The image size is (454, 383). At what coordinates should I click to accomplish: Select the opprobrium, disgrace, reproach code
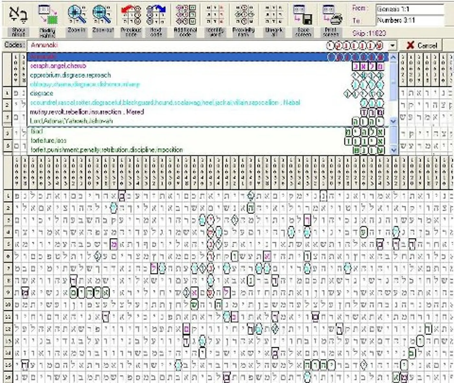click(x=208, y=75)
